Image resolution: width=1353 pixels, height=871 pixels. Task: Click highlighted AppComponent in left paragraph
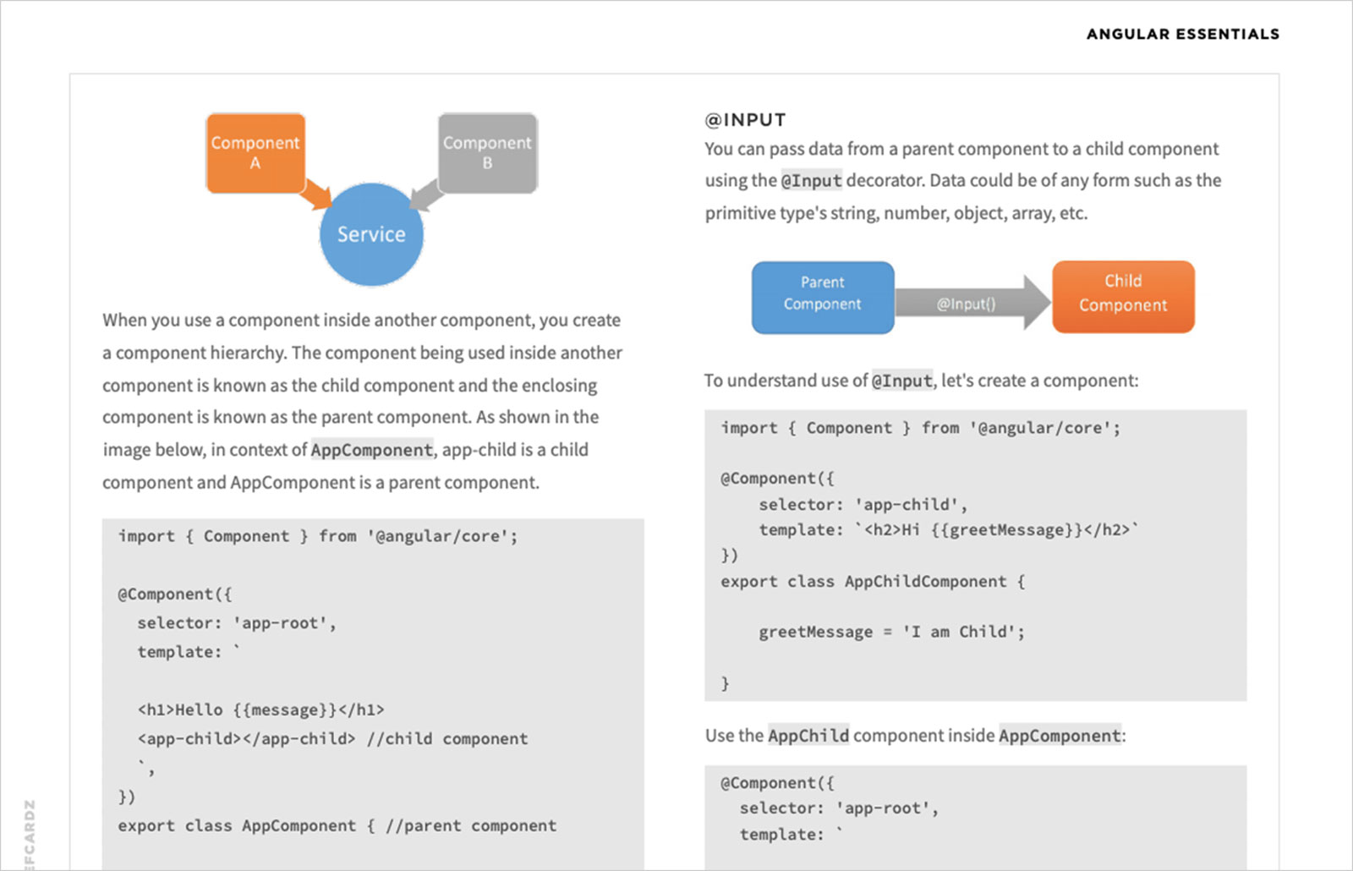(371, 450)
